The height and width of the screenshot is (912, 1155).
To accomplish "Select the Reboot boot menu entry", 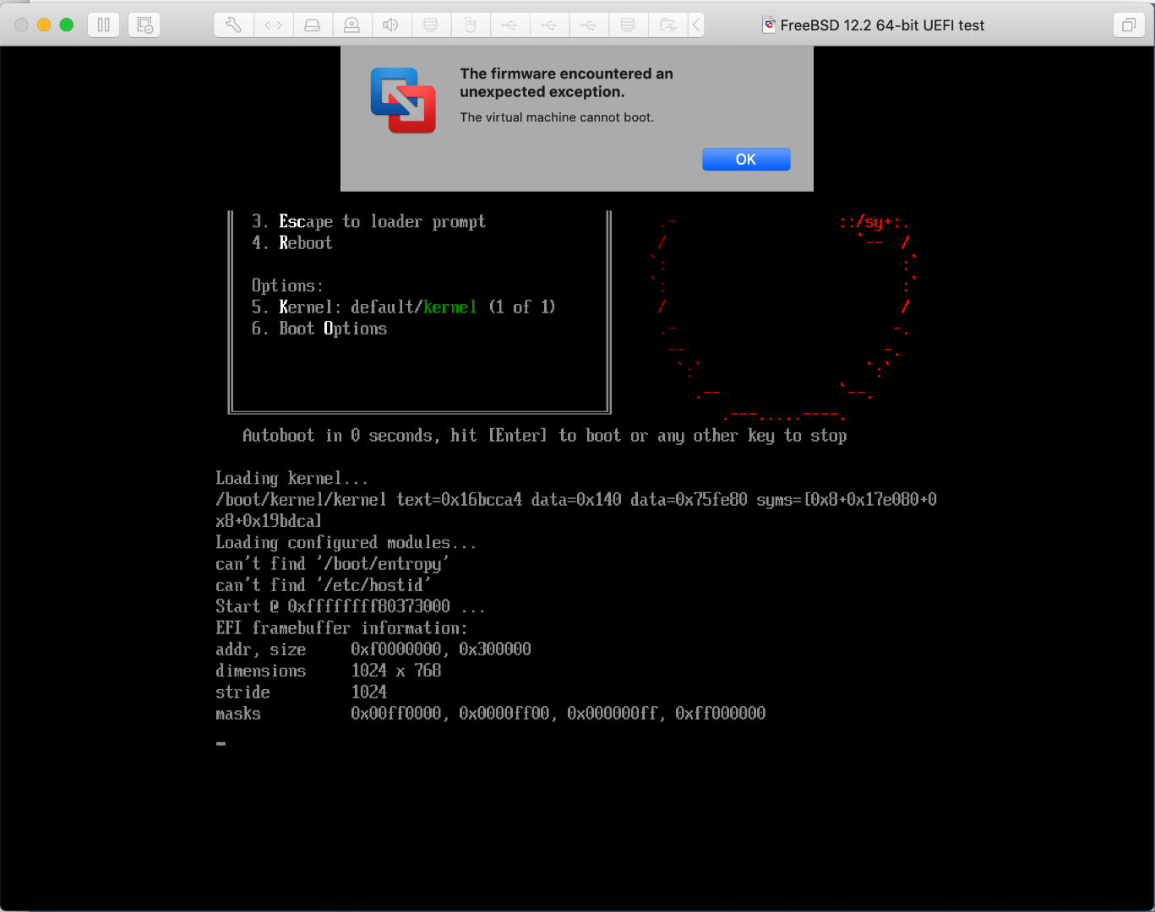I will pos(306,242).
